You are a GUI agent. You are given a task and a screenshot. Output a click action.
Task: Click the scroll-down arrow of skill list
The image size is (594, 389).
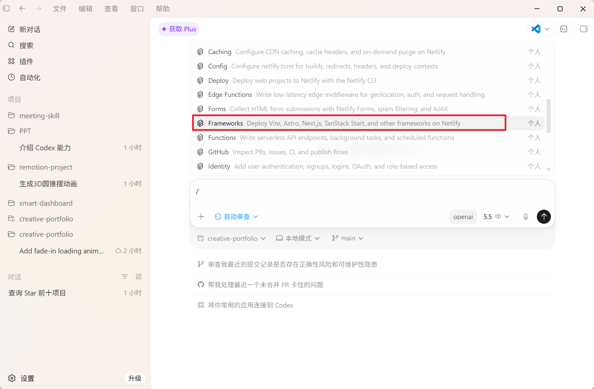click(549, 170)
